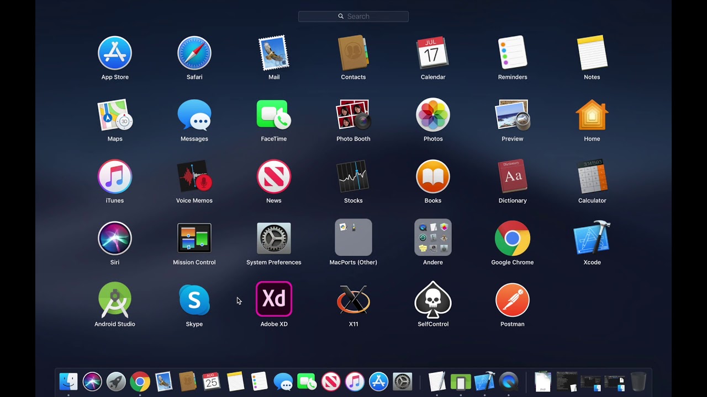Image resolution: width=707 pixels, height=397 pixels.
Task: Launch Siri from the Launchpad grid
Action: pos(115,238)
